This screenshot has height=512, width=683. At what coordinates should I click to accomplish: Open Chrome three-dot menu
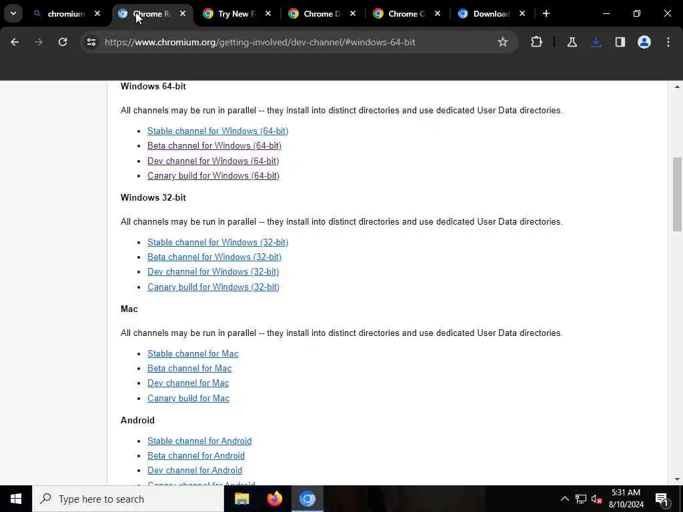pos(668,42)
